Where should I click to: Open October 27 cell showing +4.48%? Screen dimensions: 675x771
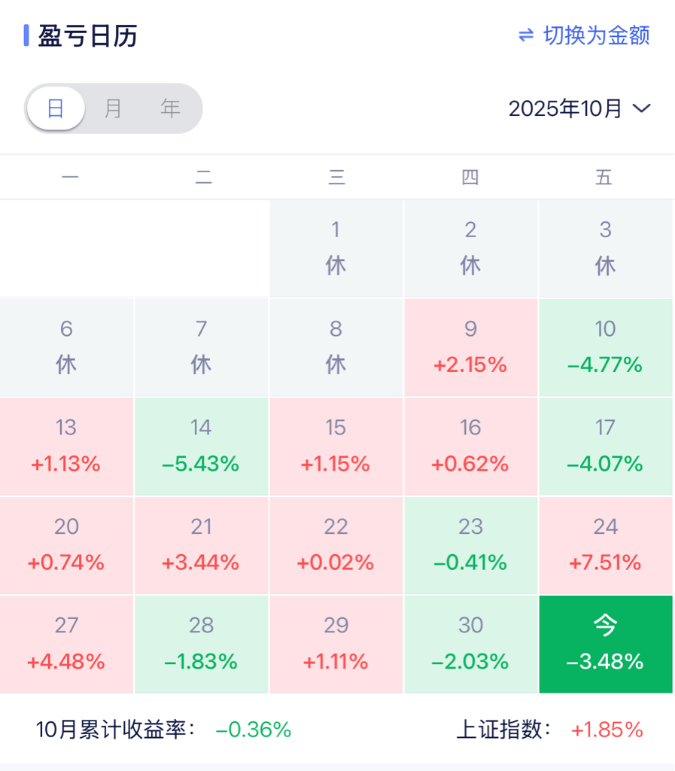(x=66, y=644)
